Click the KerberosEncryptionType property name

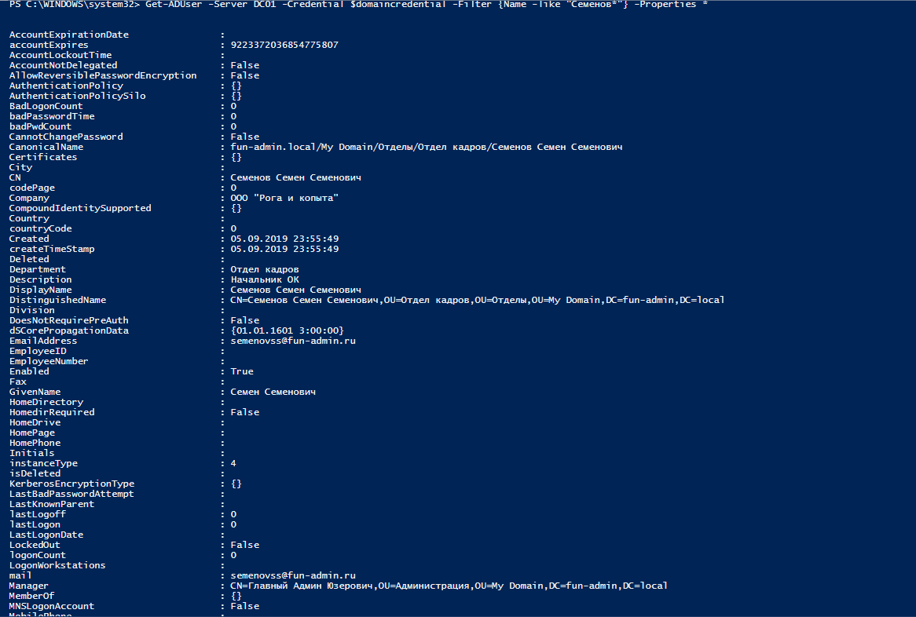[71, 484]
